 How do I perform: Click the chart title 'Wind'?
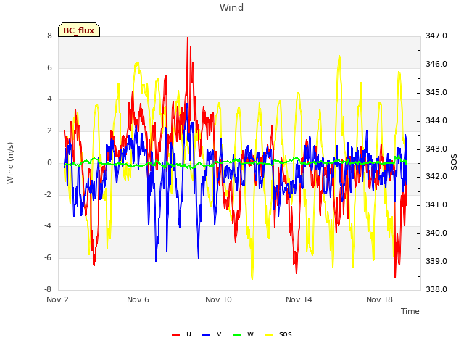pyautogui.click(x=232, y=7)
